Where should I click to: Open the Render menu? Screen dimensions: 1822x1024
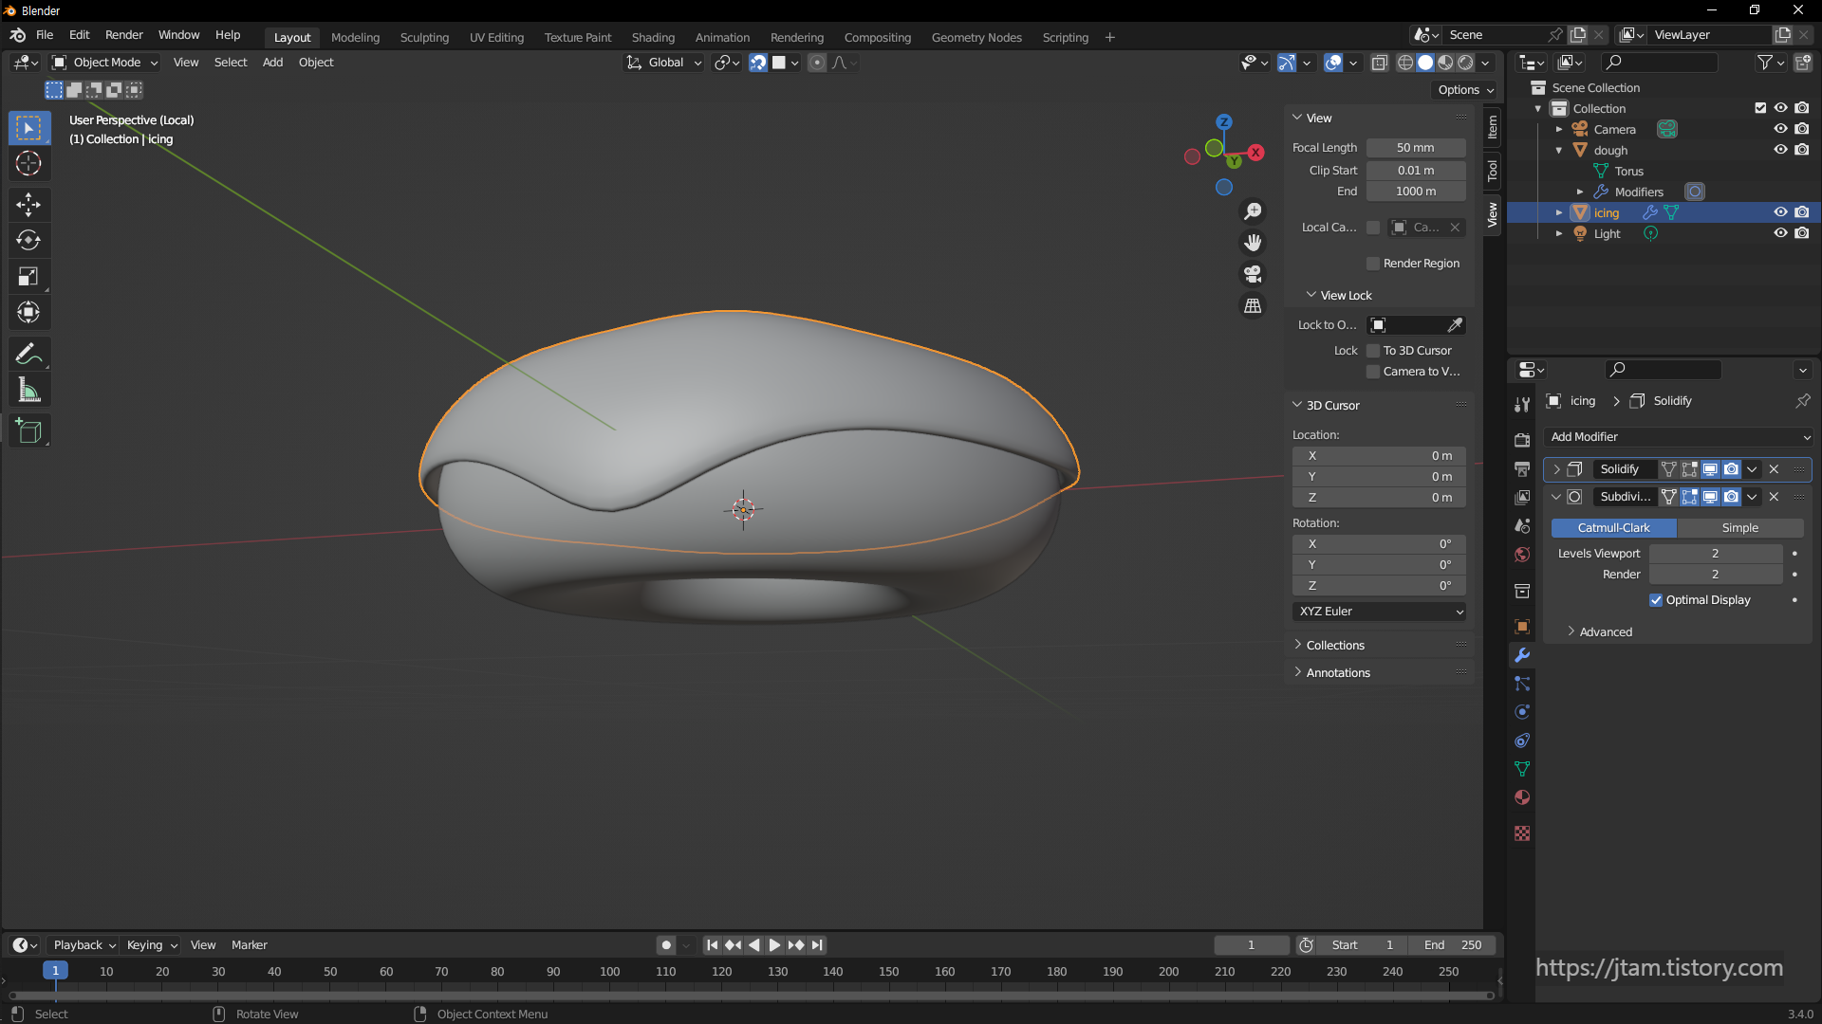point(123,35)
